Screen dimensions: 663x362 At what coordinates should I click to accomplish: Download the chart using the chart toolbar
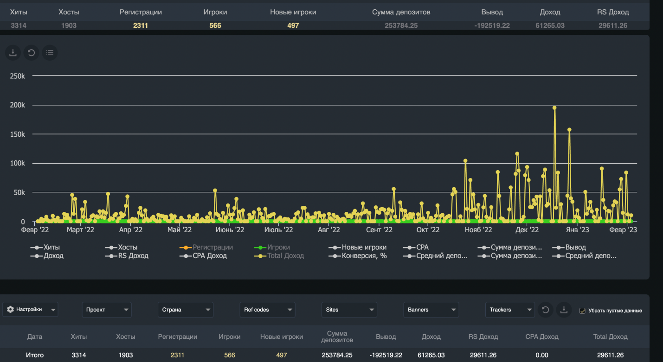click(13, 53)
